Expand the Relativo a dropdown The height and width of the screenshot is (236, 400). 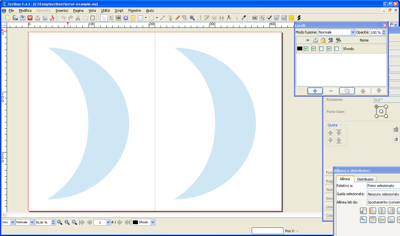[383, 186]
